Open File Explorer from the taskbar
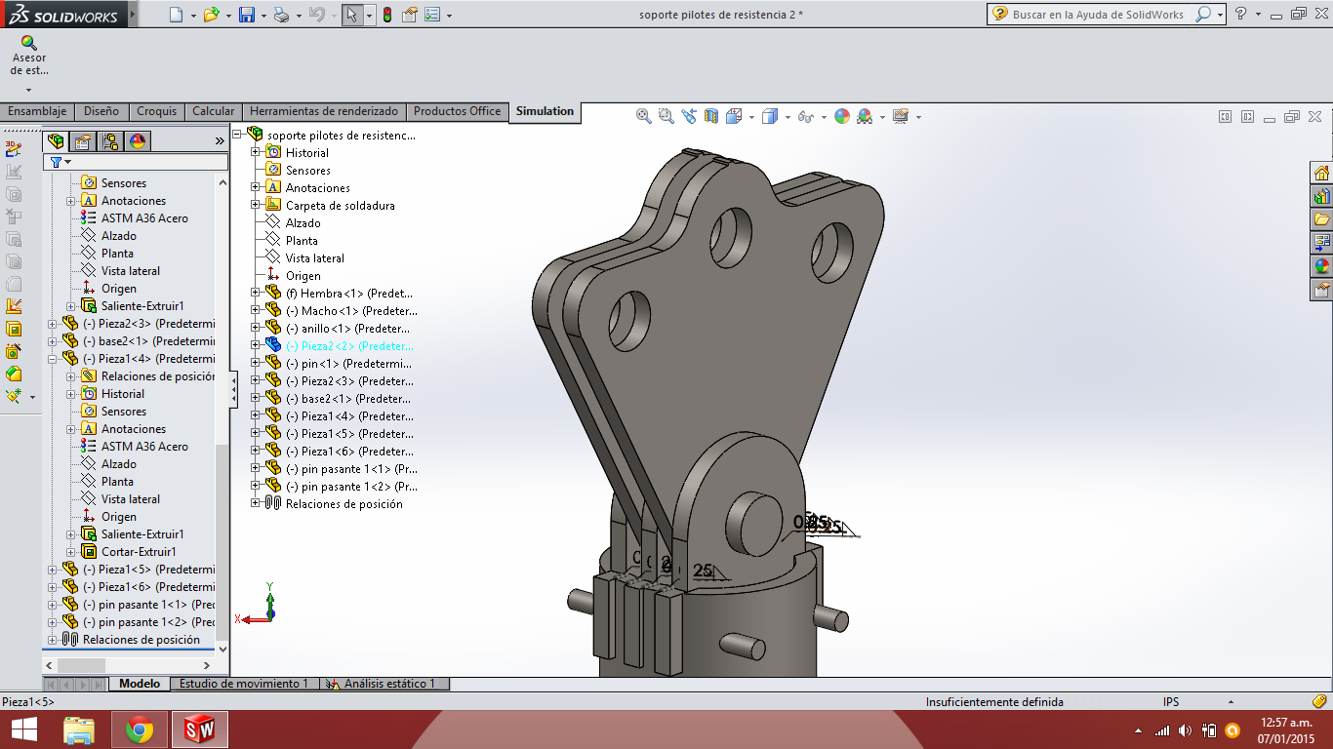1333x749 pixels. [x=79, y=729]
